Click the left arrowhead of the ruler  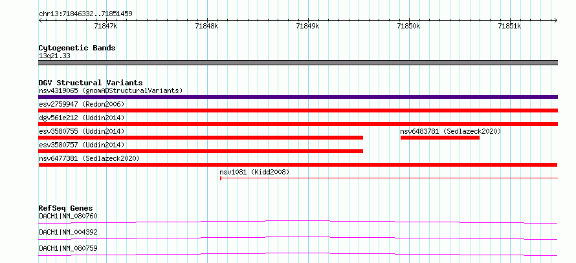[40, 20]
